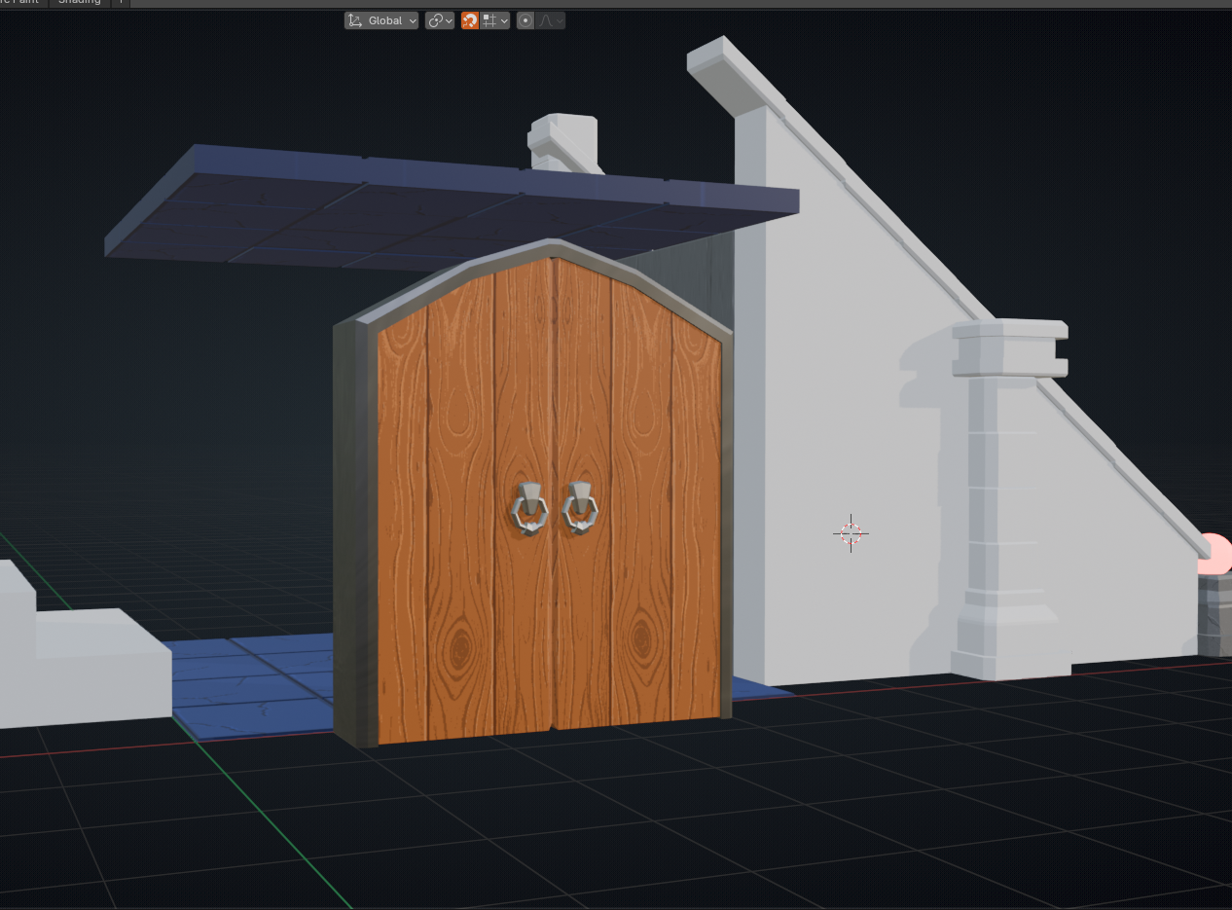
Task: Open the Global transform orientation dropdown
Action: click(x=381, y=20)
